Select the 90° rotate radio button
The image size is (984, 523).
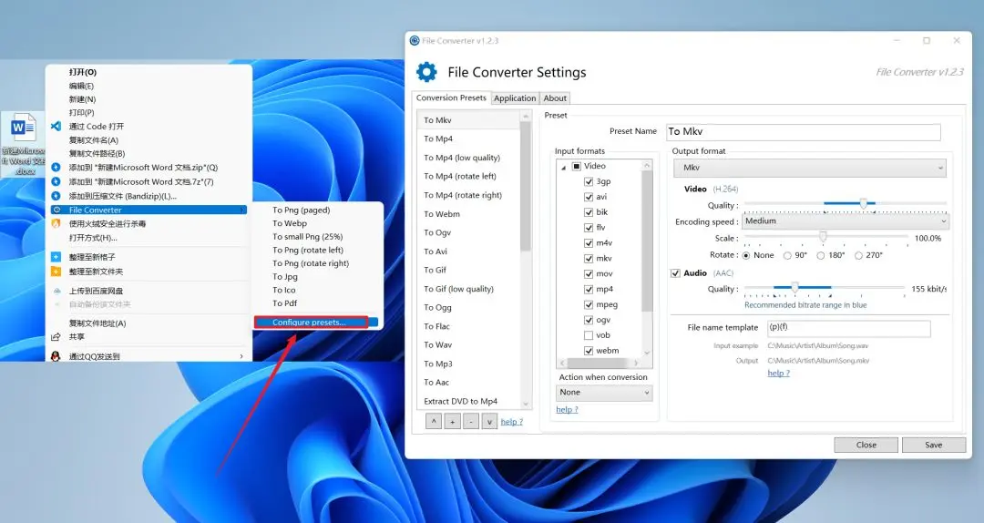tap(787, 255)
